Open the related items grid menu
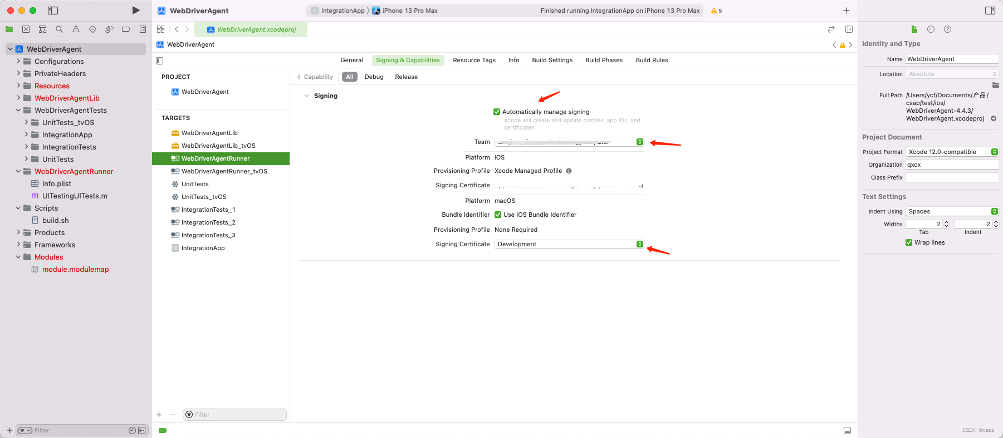Image resolution: width=1003 pixels, height=438 pixels. [x=161, y=29]
